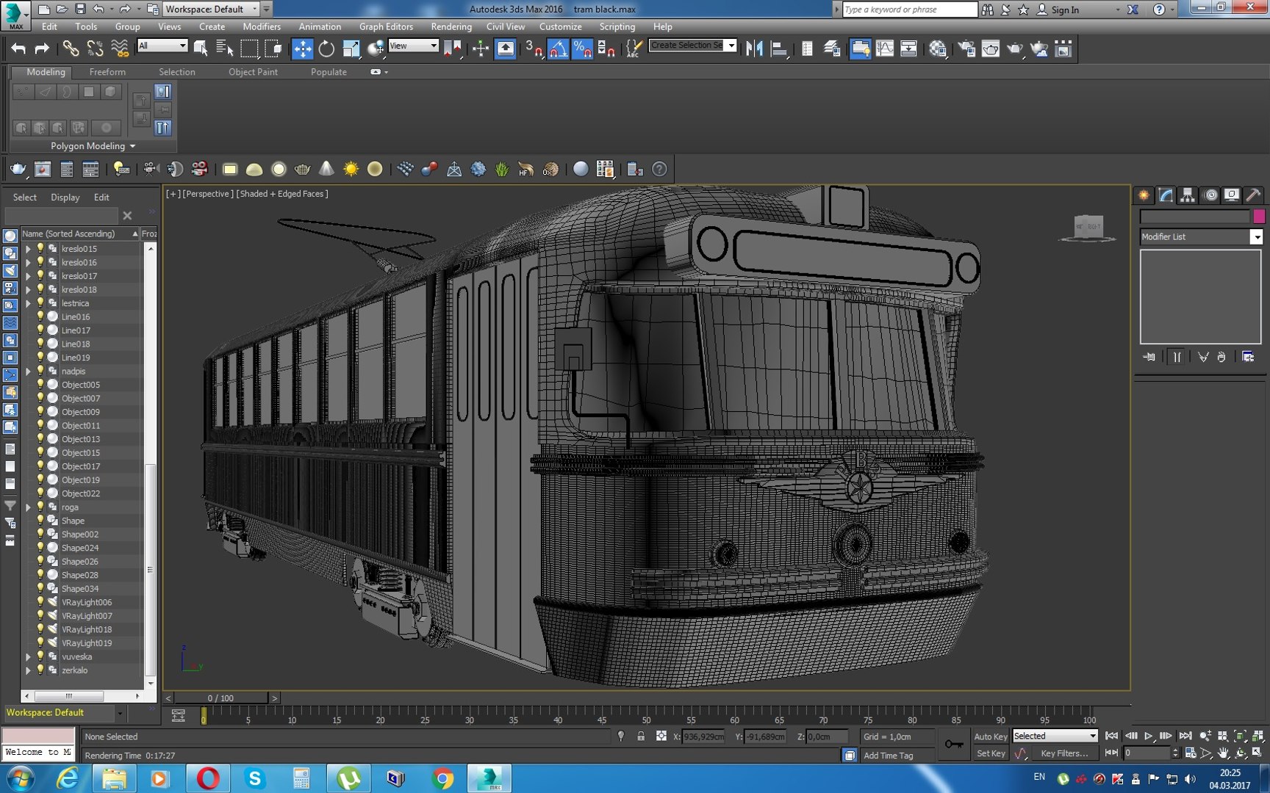This screenshot has width=1270, height=793.
Task: Switch to the Utilities hammer panel tab
Action: (1254, 195)
